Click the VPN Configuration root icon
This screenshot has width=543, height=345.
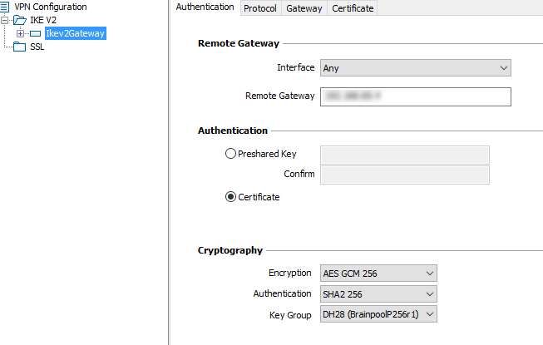6,7
